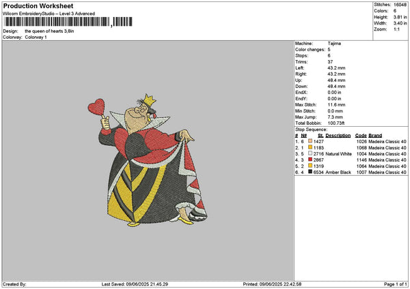The width and height of the screenshot is (410, 289).
Task: Click the 'Production Worksheet' title
Action: click(38, 6)
